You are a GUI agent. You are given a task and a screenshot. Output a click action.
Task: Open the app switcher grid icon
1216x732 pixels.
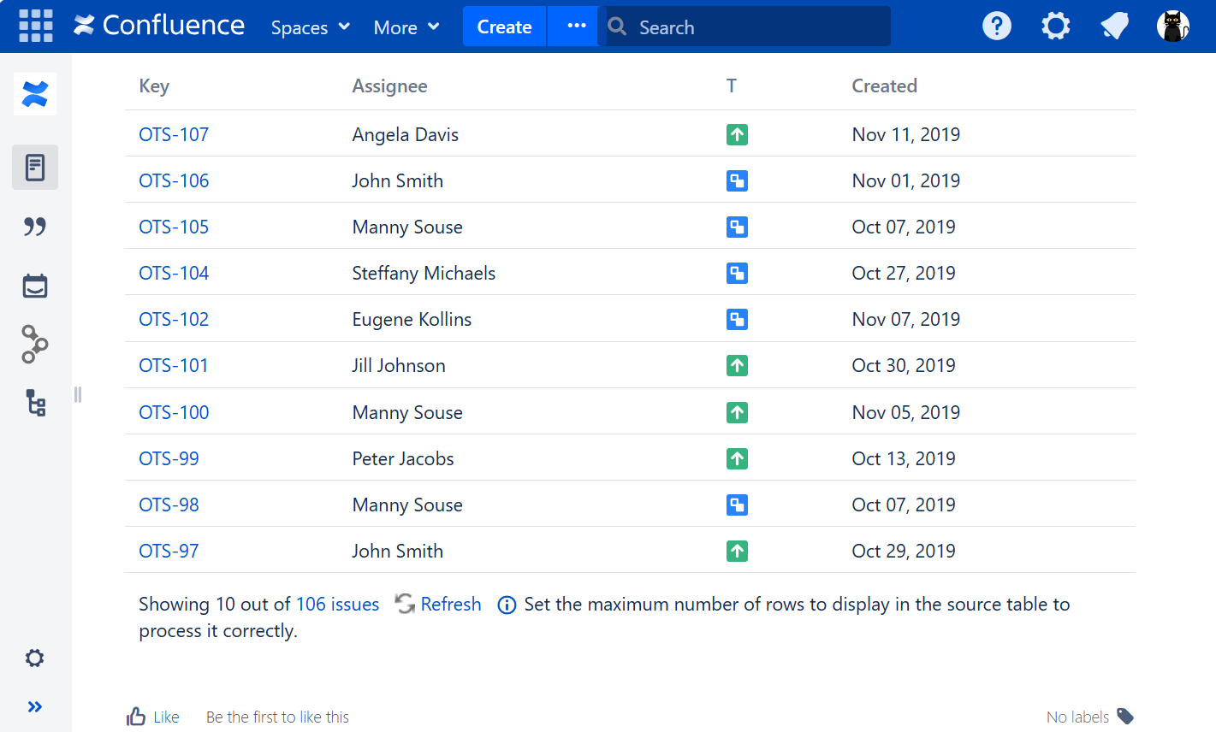point(35,27)
